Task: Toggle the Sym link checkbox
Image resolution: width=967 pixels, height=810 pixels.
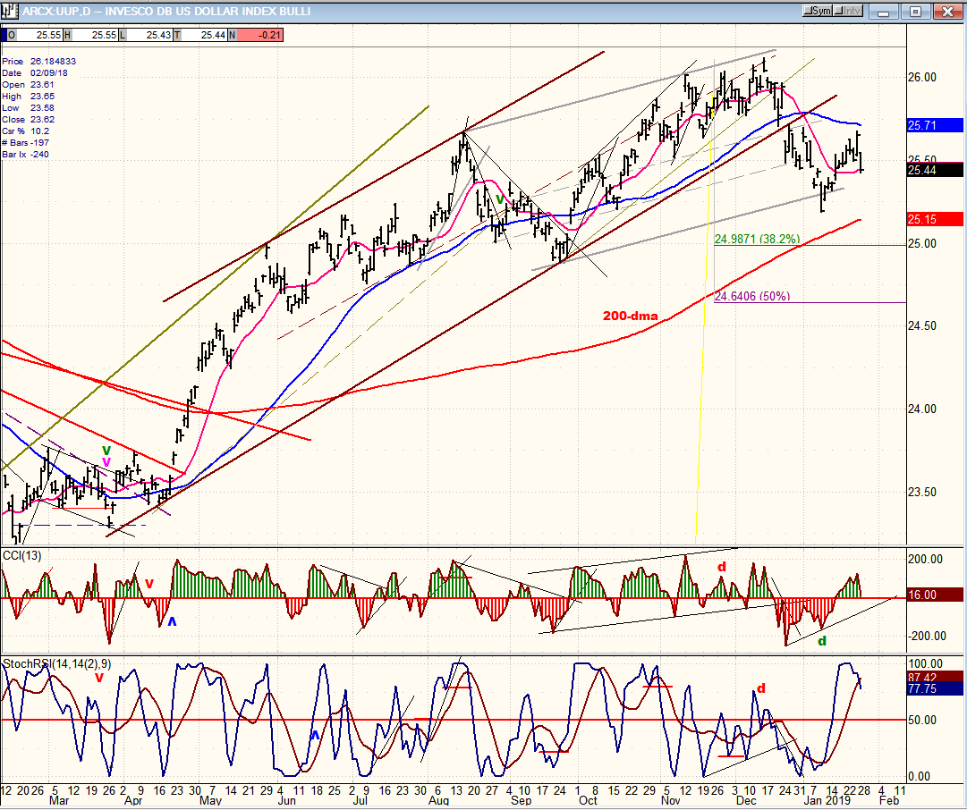Action: click(818, 11)
